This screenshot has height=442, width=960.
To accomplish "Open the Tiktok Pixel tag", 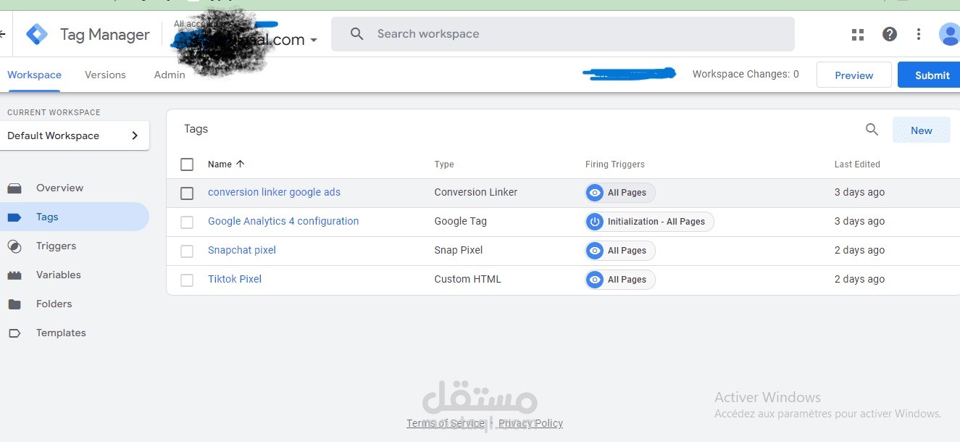I will pos(235,279).
